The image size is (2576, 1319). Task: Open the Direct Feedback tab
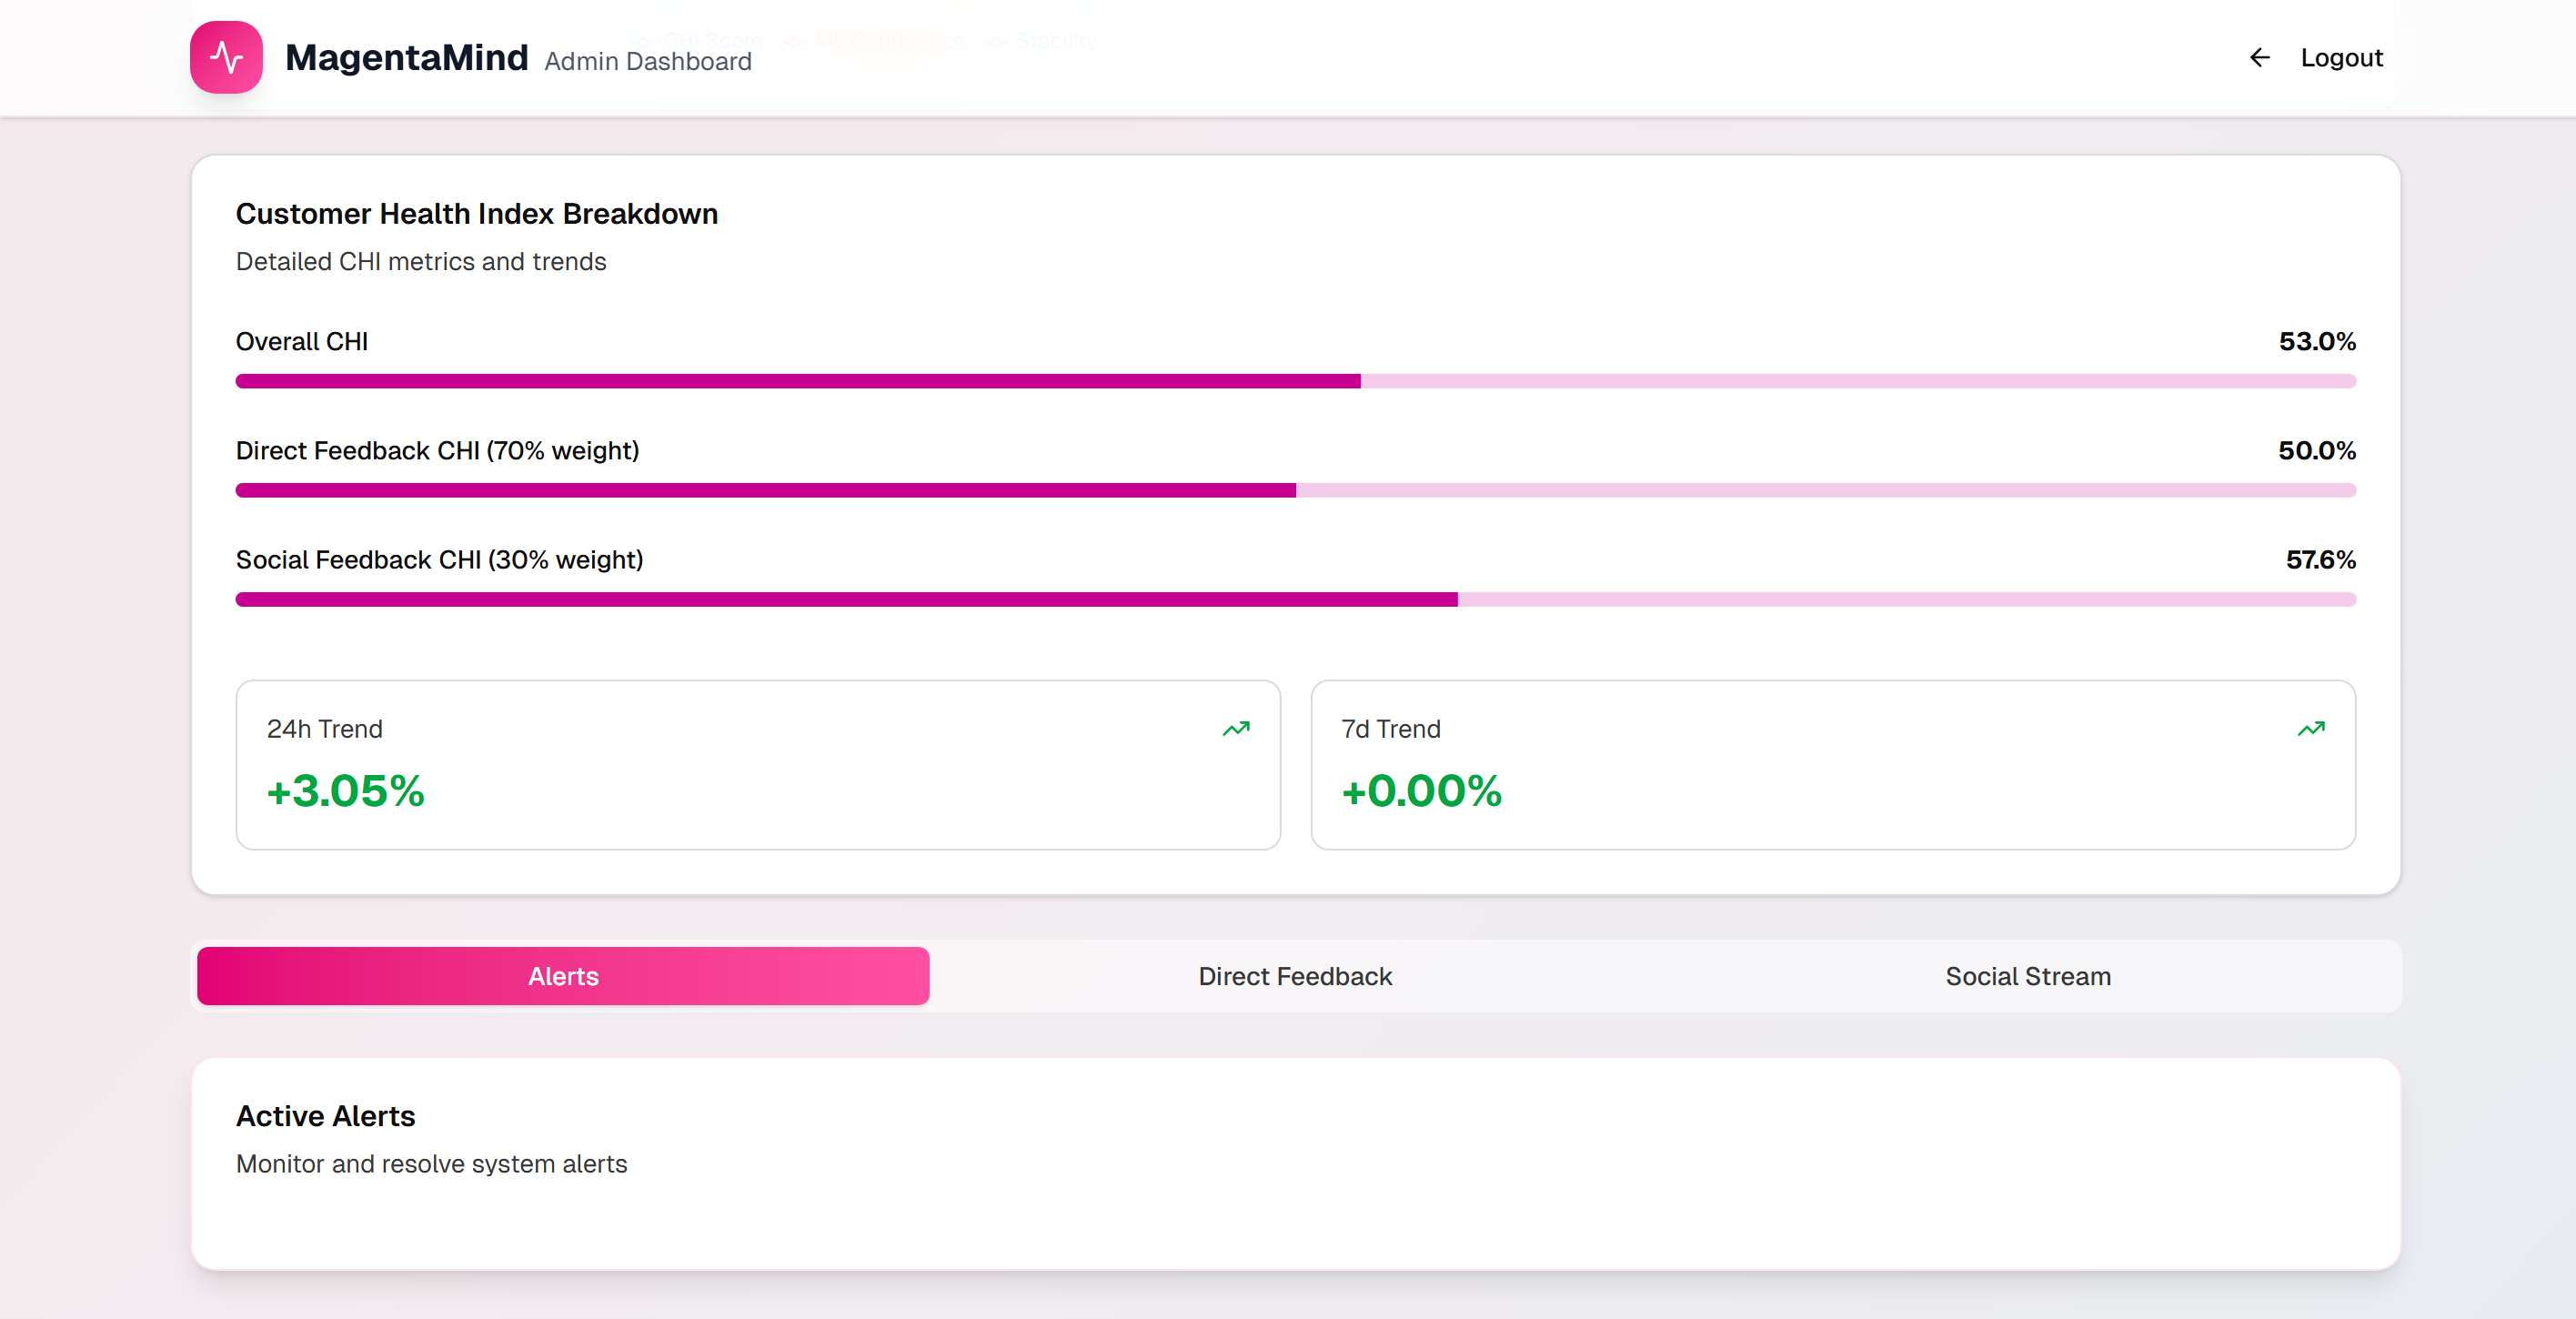pos(1295,976)
